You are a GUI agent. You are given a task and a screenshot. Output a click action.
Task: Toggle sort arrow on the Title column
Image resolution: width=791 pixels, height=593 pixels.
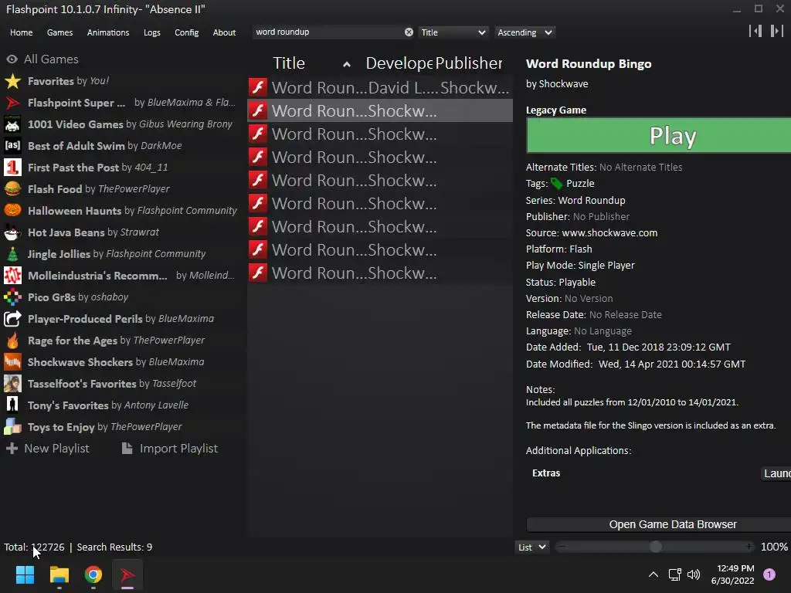(347, 64)
